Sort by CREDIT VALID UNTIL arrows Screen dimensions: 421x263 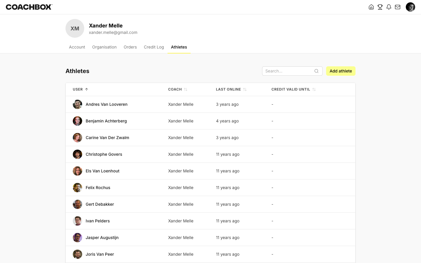(x=314, y=89)
